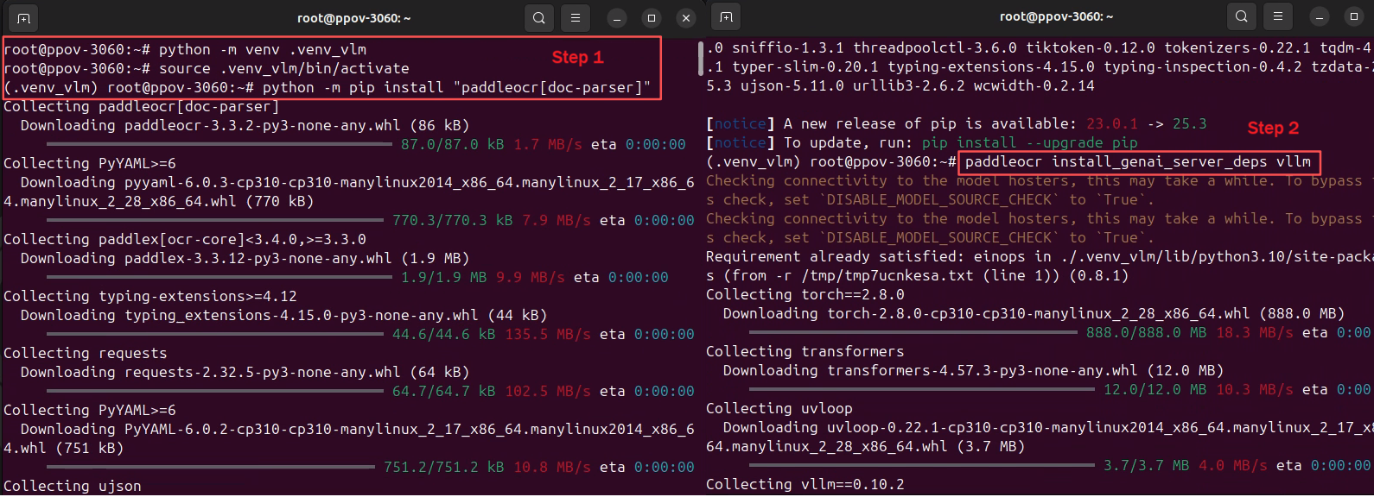Click 'Downloading requests-2.32.5-py3-none-any.whl' line
Screen dimensions: 1374x497
(245, 372)
